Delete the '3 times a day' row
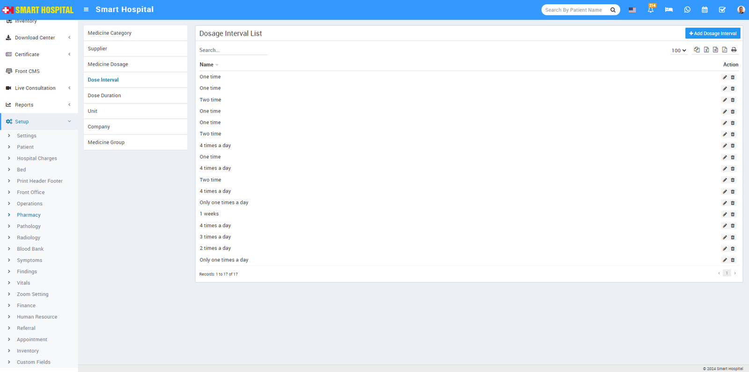This screenshot has width=749, height=372. [733, 238]
